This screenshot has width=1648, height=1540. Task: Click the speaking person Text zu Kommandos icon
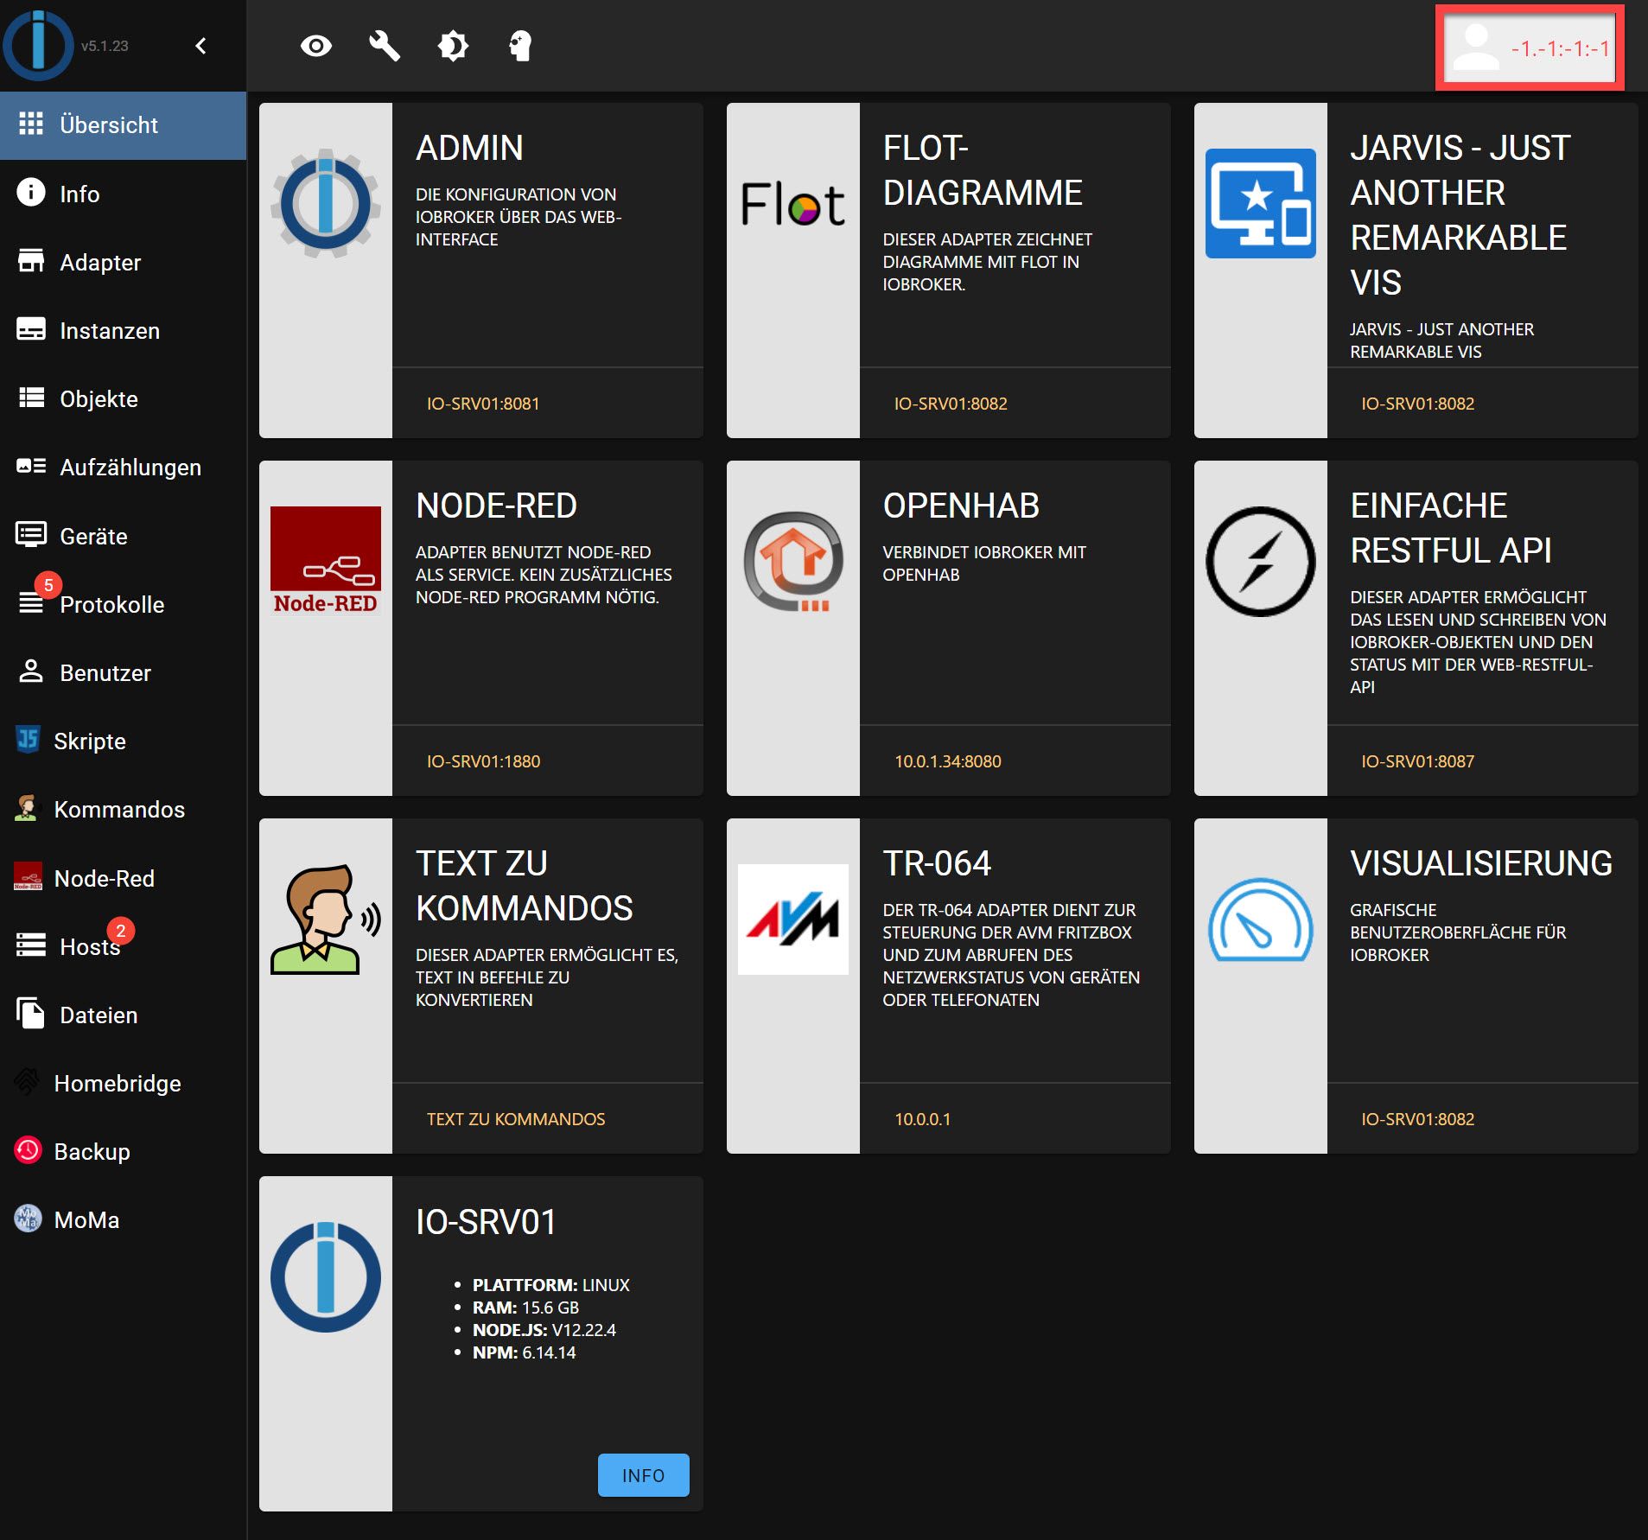point(326,920)
